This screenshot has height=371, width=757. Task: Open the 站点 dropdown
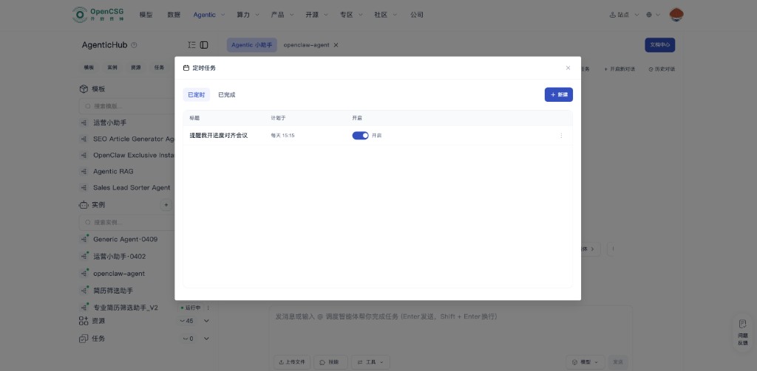click(x=624, y=15)
